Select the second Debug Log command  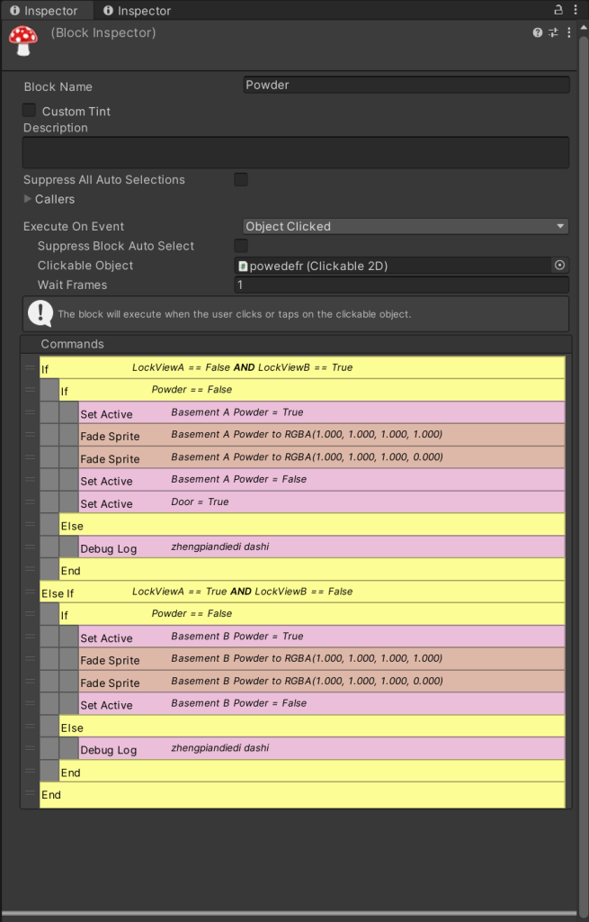click(x=322, y=748)
